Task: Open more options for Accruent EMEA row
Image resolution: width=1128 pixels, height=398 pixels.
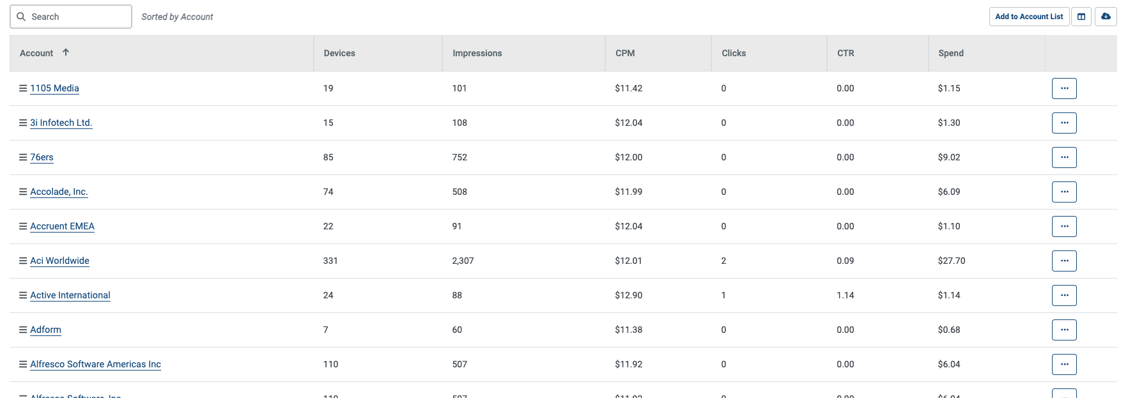Action: [1064, 226]
